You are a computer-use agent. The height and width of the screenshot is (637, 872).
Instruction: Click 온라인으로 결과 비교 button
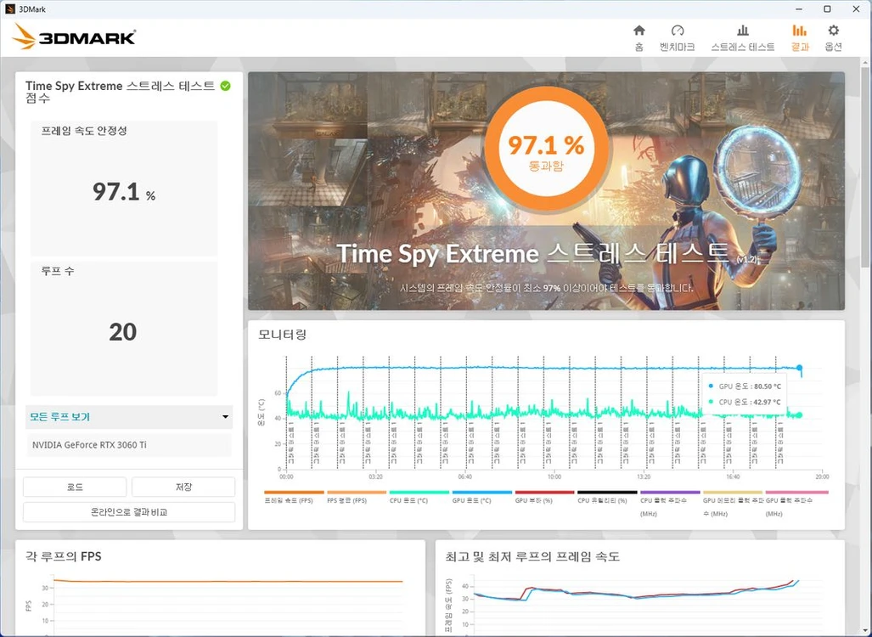129,512
